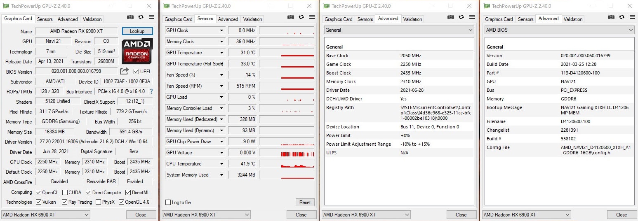This screenshot has width=638, height=221.
Task: Open the hamburger menu in the AMD BIOS window
Action: coord(633,17)
